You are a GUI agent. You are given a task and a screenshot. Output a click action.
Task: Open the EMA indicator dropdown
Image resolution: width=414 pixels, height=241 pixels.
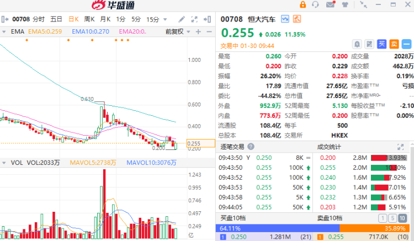click(4, 31)
